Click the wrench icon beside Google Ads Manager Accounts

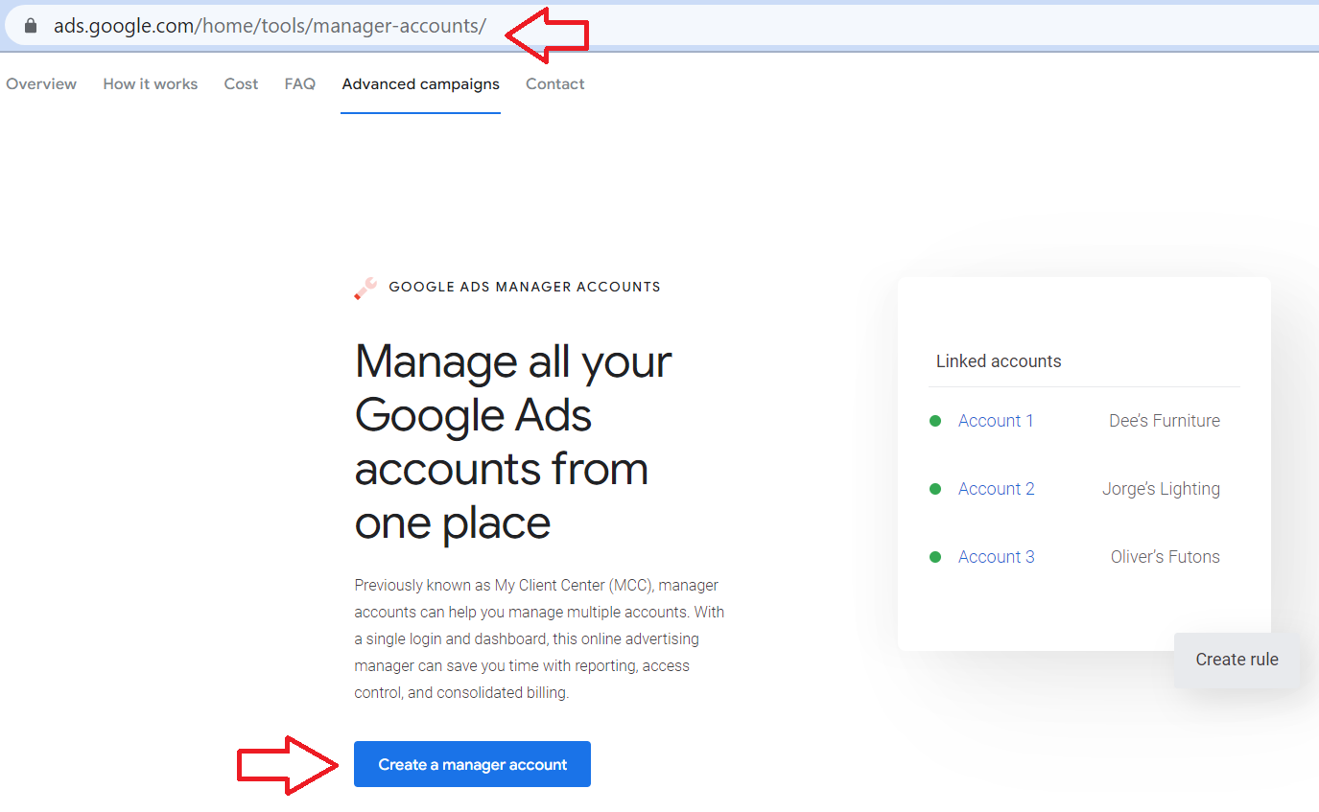coord(365,288)
